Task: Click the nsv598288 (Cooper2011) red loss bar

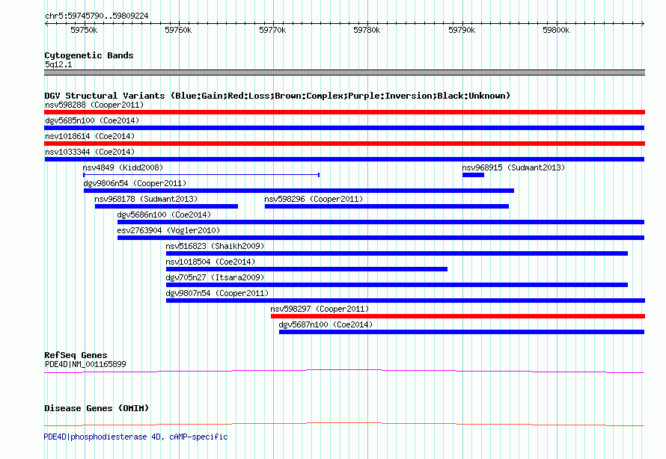Action: point(344,112)
